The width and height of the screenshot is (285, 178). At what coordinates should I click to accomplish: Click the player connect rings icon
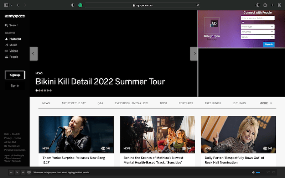coord(29,172)
